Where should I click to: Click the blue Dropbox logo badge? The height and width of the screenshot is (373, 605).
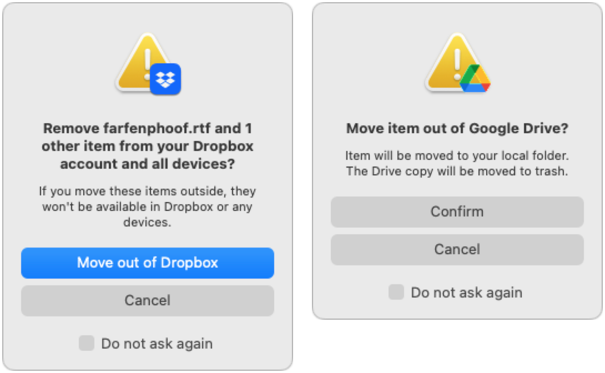click(165, 79)
